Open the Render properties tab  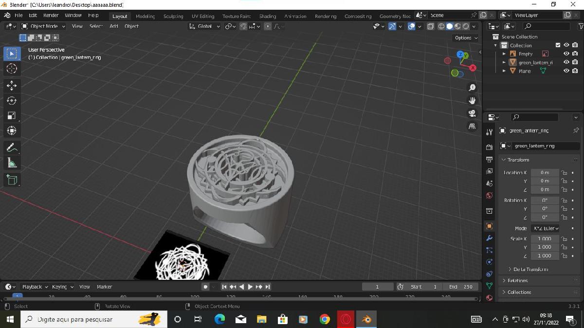pyautogui.click(x=490, y=148)
